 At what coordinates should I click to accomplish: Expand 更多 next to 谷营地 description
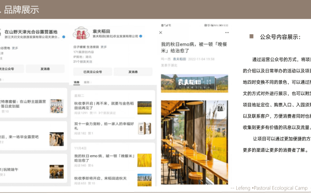(x=15, y=48)
